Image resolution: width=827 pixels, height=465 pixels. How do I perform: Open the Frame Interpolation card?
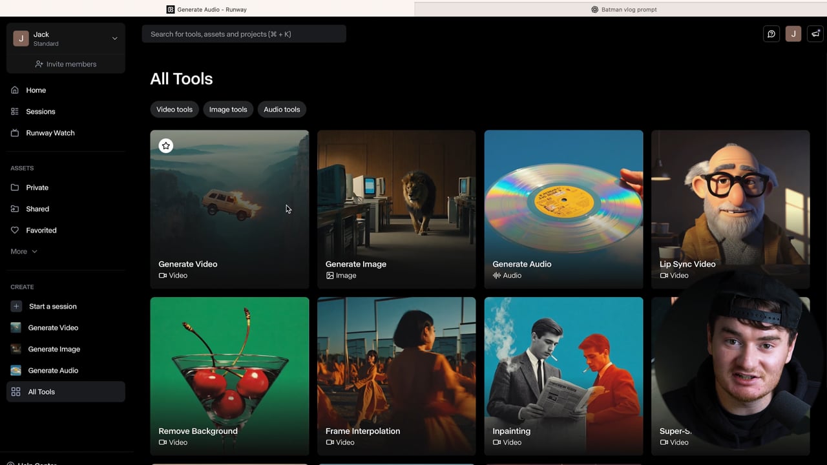(396, 376)
